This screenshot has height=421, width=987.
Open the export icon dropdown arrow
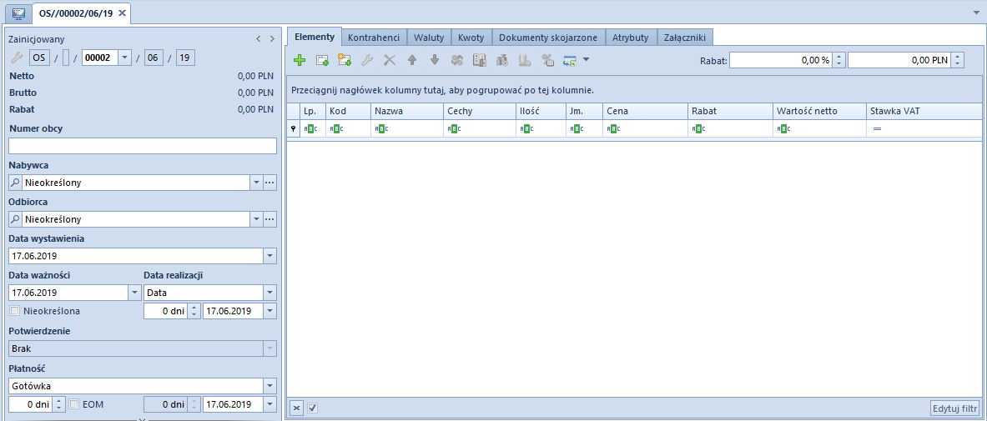586,60
